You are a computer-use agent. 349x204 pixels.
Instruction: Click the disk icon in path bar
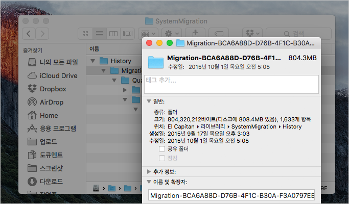(x=96, y=188)
